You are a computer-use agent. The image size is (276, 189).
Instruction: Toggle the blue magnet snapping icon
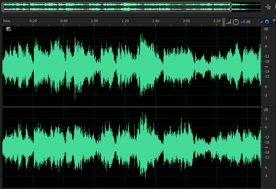coord(267,22)
